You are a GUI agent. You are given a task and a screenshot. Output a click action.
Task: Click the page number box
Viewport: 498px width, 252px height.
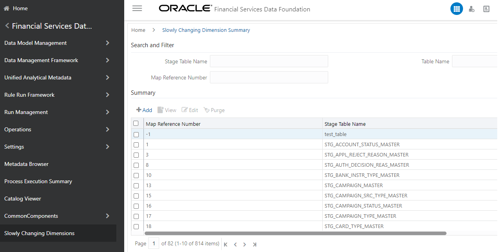click(154, 244)
